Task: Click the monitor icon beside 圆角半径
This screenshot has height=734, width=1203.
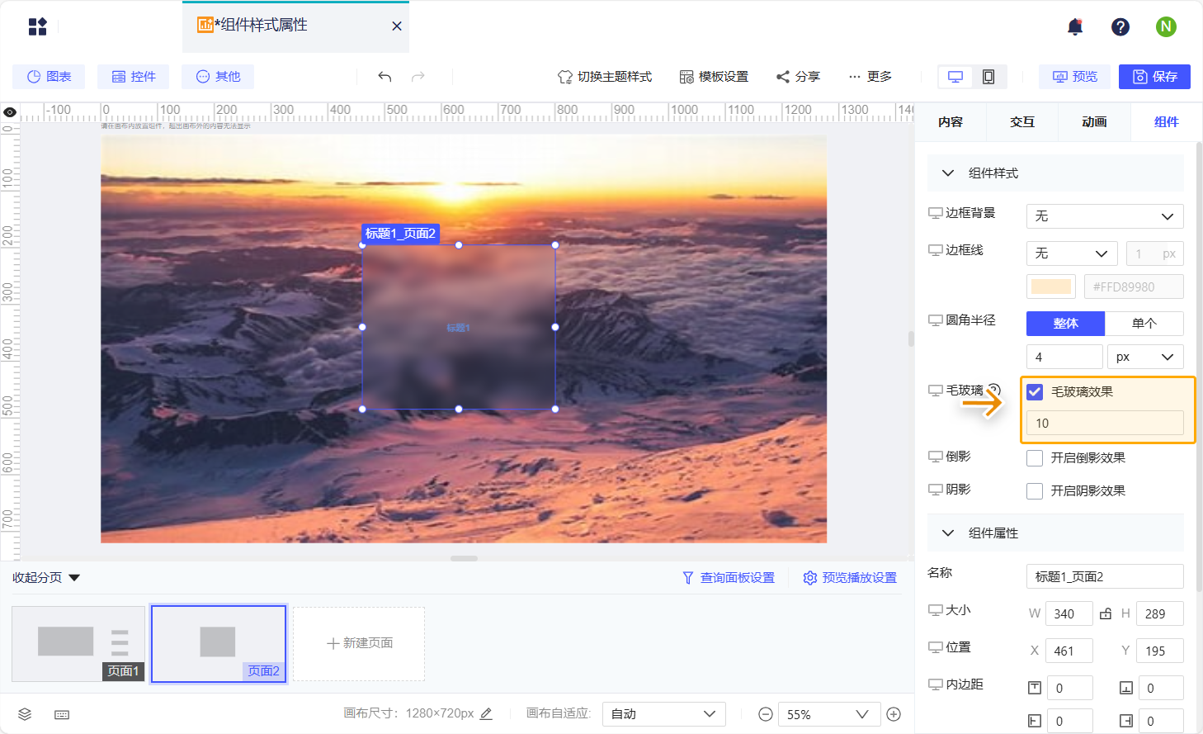Action: [x=936, y=320]
